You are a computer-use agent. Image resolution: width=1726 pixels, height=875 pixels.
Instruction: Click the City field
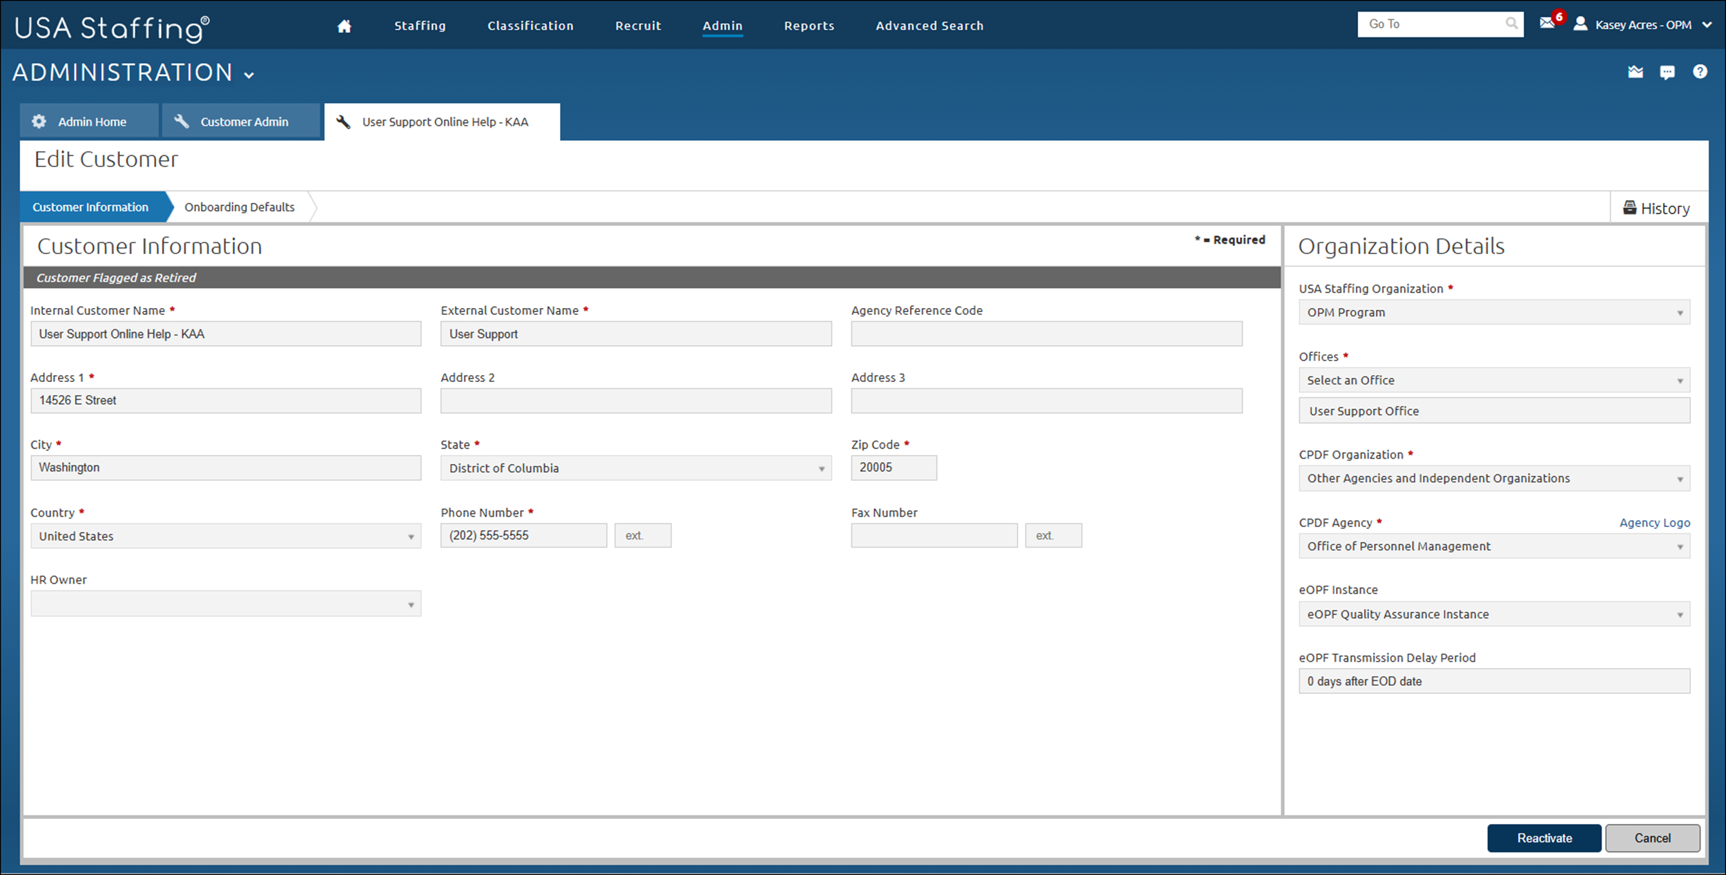coord(226,468)
